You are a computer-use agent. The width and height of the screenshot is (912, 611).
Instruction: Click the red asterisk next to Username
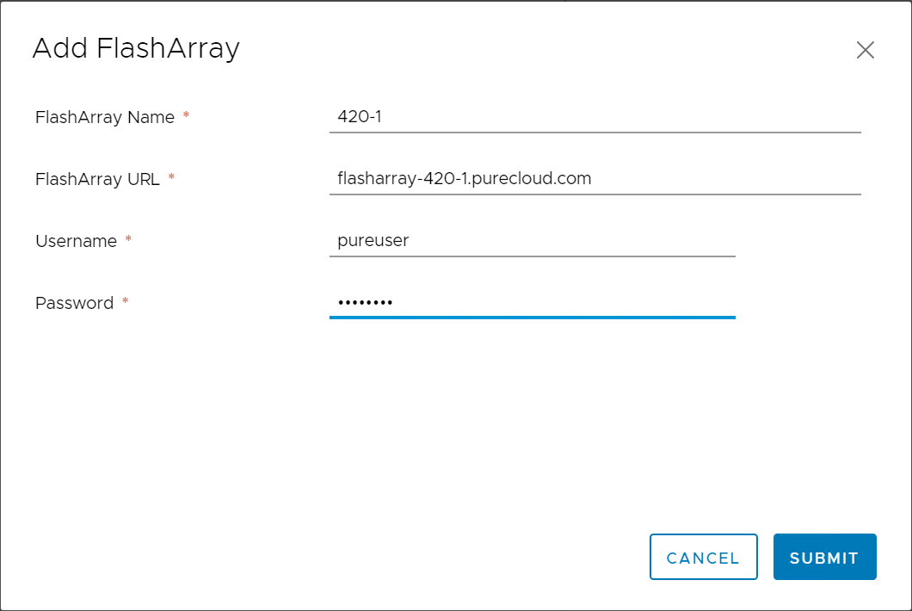tap(128, 238)
